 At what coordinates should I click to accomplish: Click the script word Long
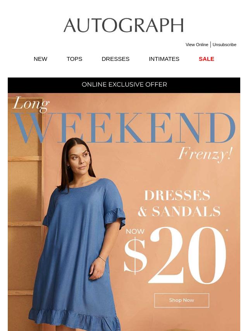coord(31,104)
